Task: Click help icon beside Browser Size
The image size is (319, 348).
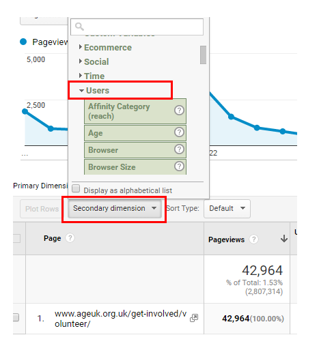Action: [179, 166]
